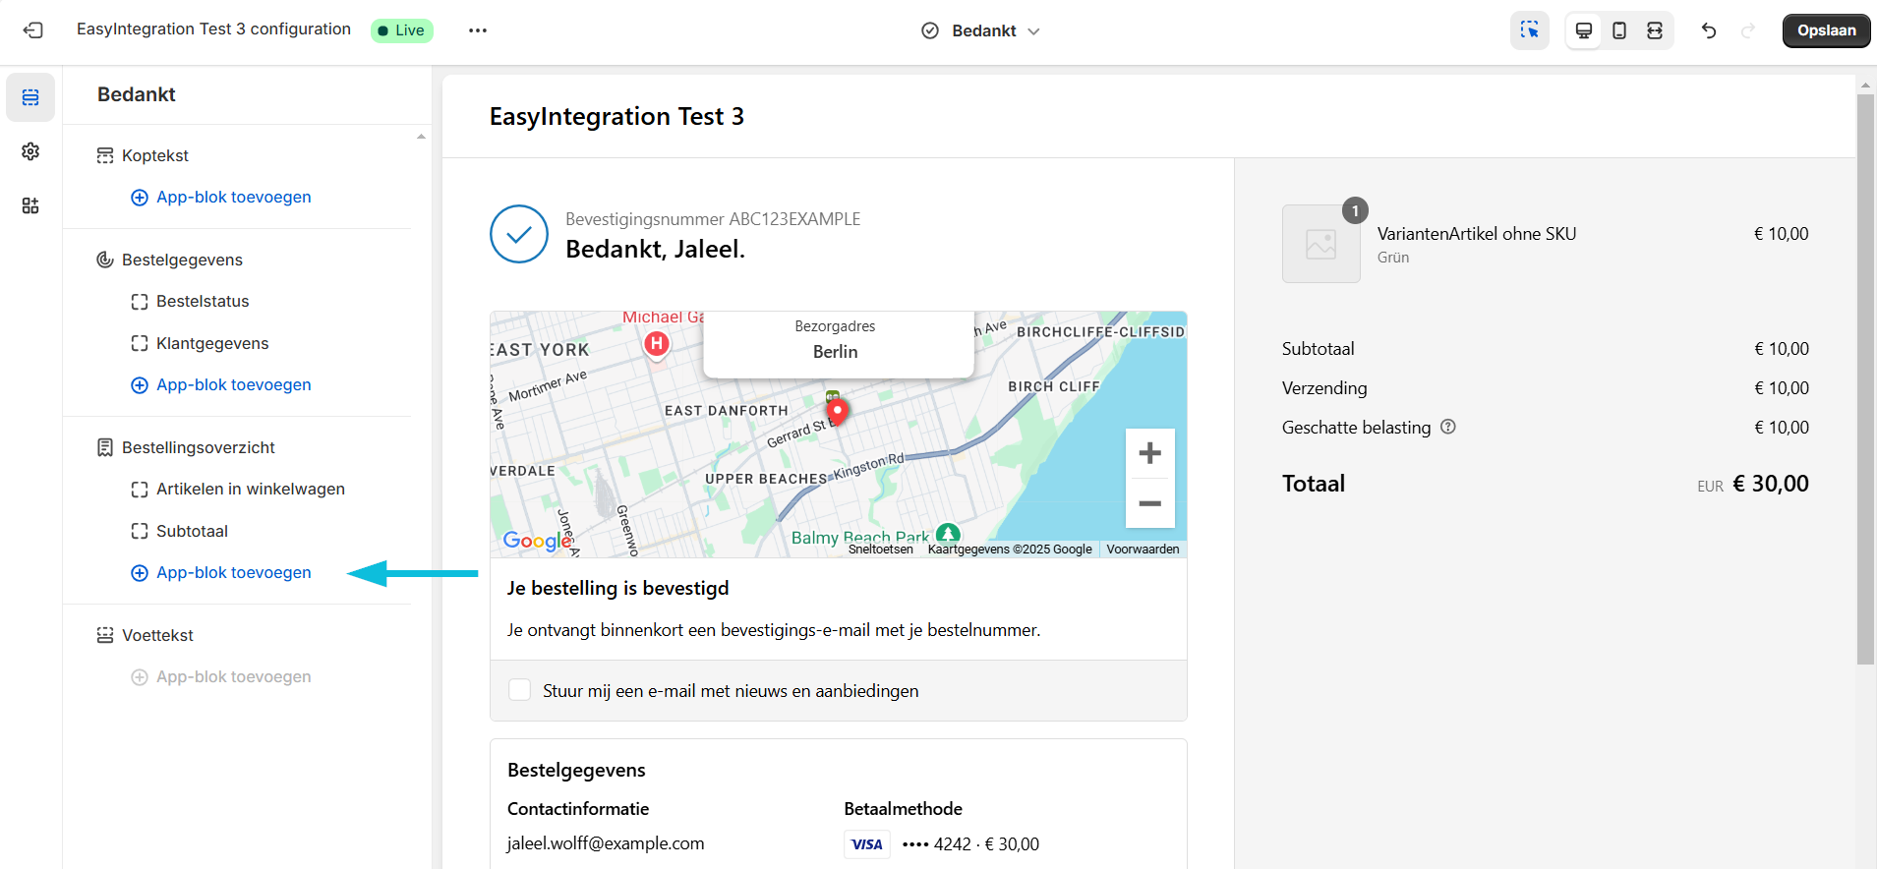Image resolution: width=1877 pixels, height=869 pixels.
Task: Click the preview vertical scrollbar
Action: 1865,379
